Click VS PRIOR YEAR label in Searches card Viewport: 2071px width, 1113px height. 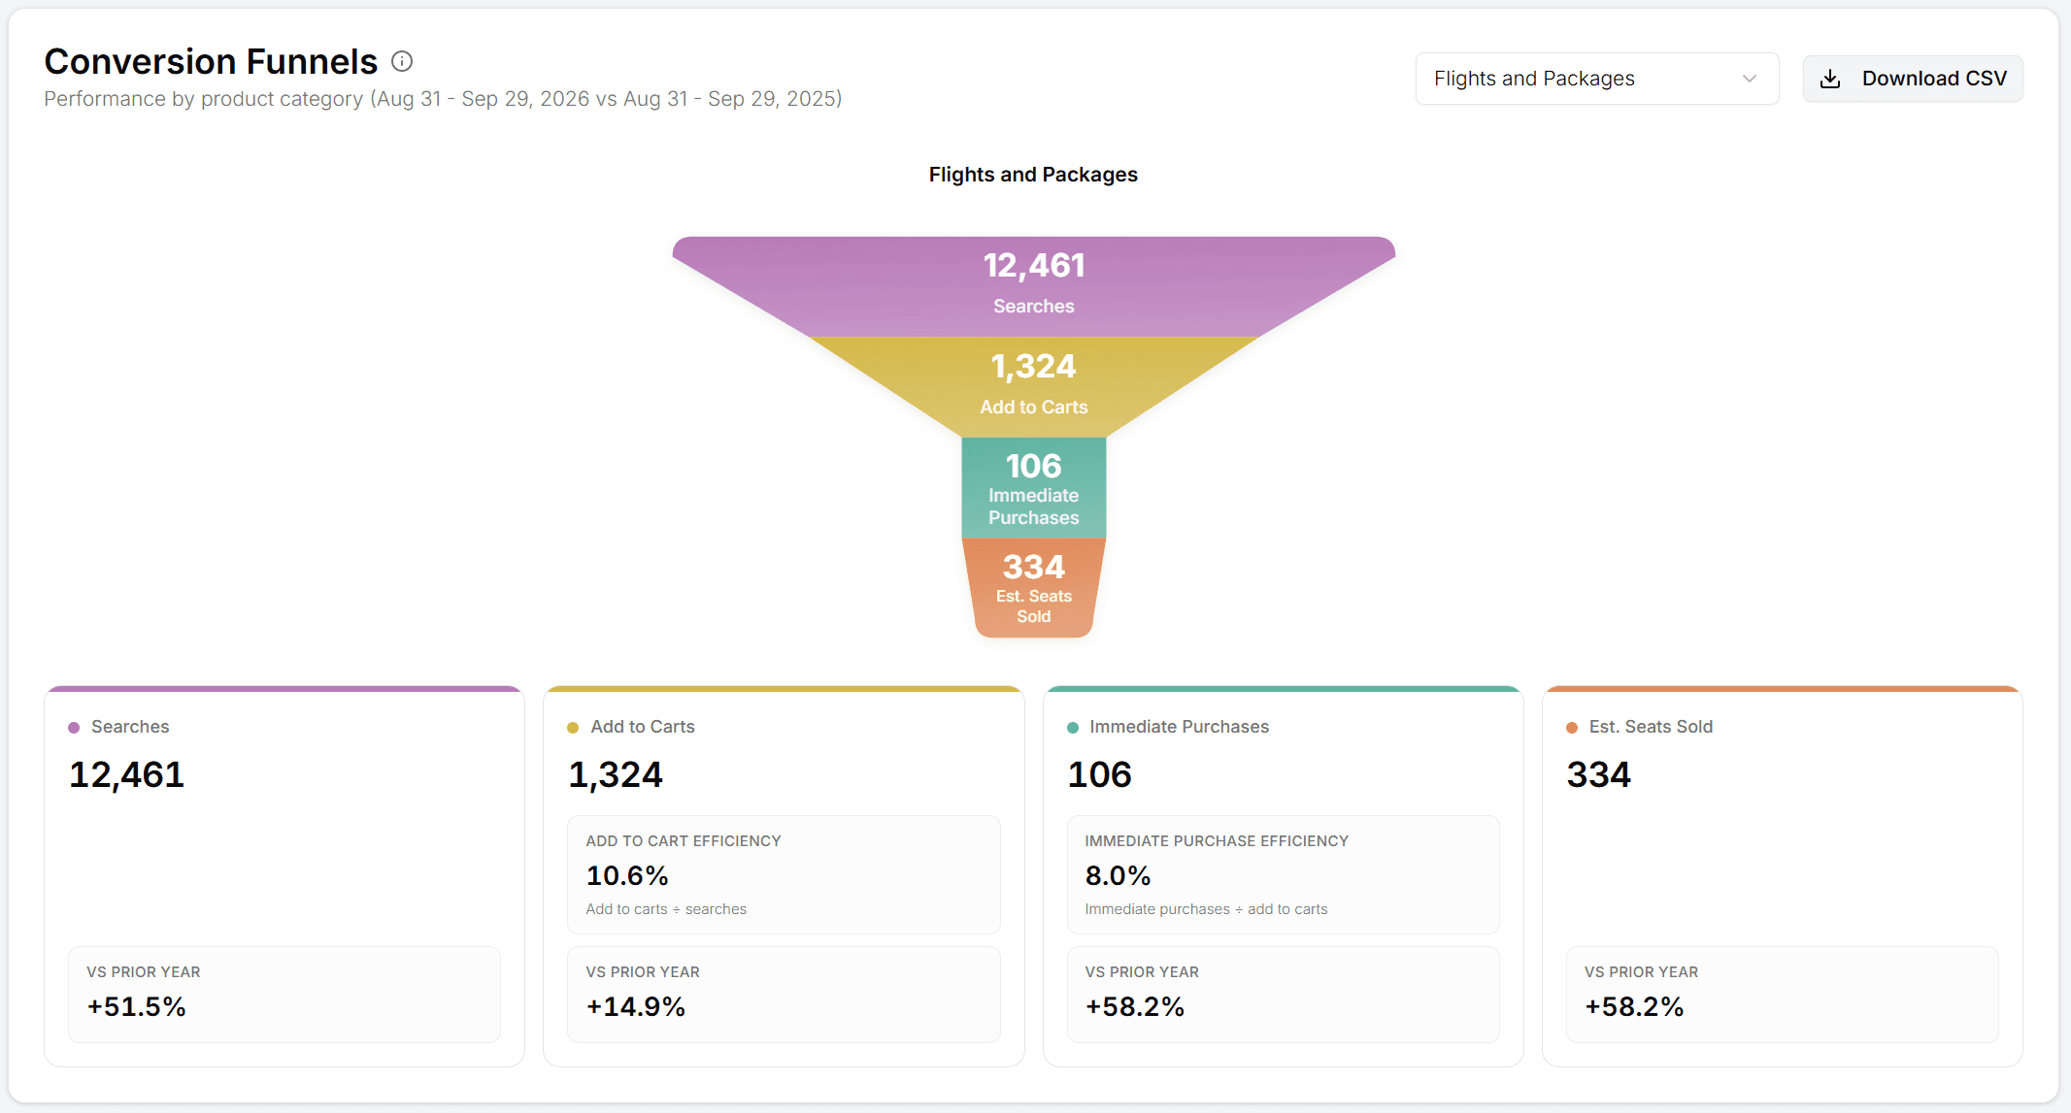[144, 972]
